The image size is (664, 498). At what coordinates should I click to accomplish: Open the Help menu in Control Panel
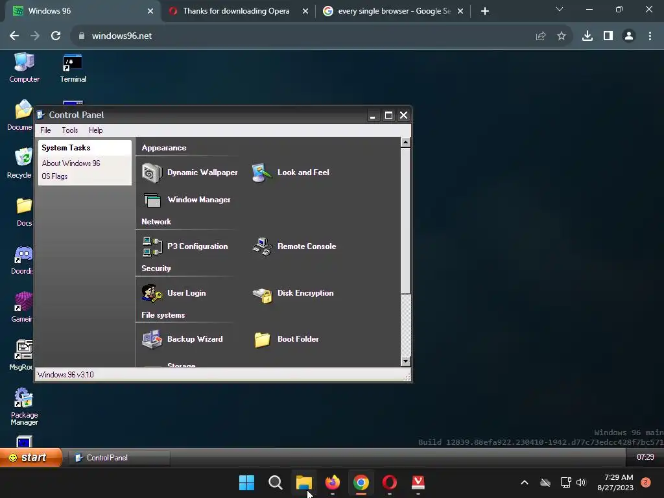click(x=96, y=130)
